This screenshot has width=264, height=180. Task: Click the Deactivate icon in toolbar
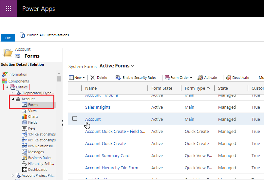point(228,78)
